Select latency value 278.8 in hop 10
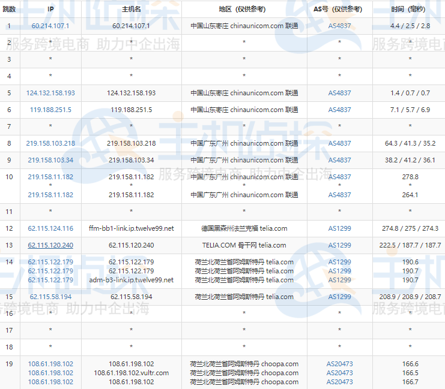Image resolution: width=445 pixels, height=389 pixels. coord(410,177)
